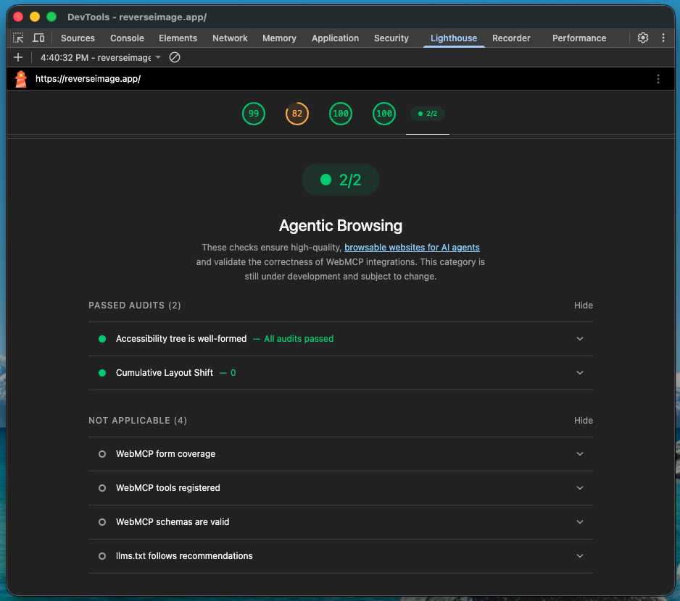Viewport: 680px width, 601px height.
Task: Start a new Lighthouse report with plus icon
Action: [x=18, y=57]
